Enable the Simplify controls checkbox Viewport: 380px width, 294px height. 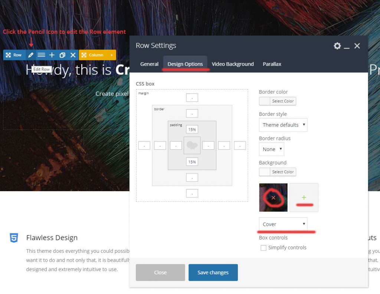click(263, 248)
